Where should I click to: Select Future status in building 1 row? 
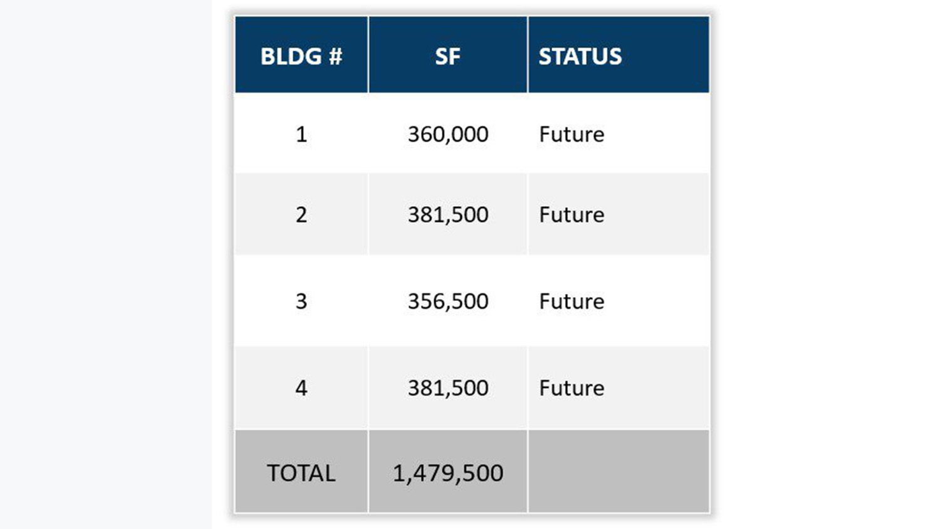click(x=572, y=134)
